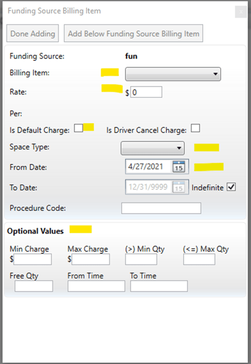Select the From Time input box

point(96,286)
